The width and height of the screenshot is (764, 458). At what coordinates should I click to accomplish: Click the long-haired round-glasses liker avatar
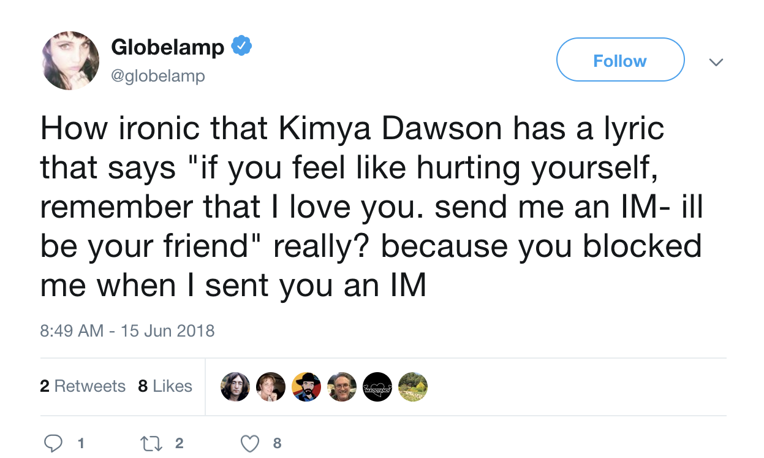[235, 387]
